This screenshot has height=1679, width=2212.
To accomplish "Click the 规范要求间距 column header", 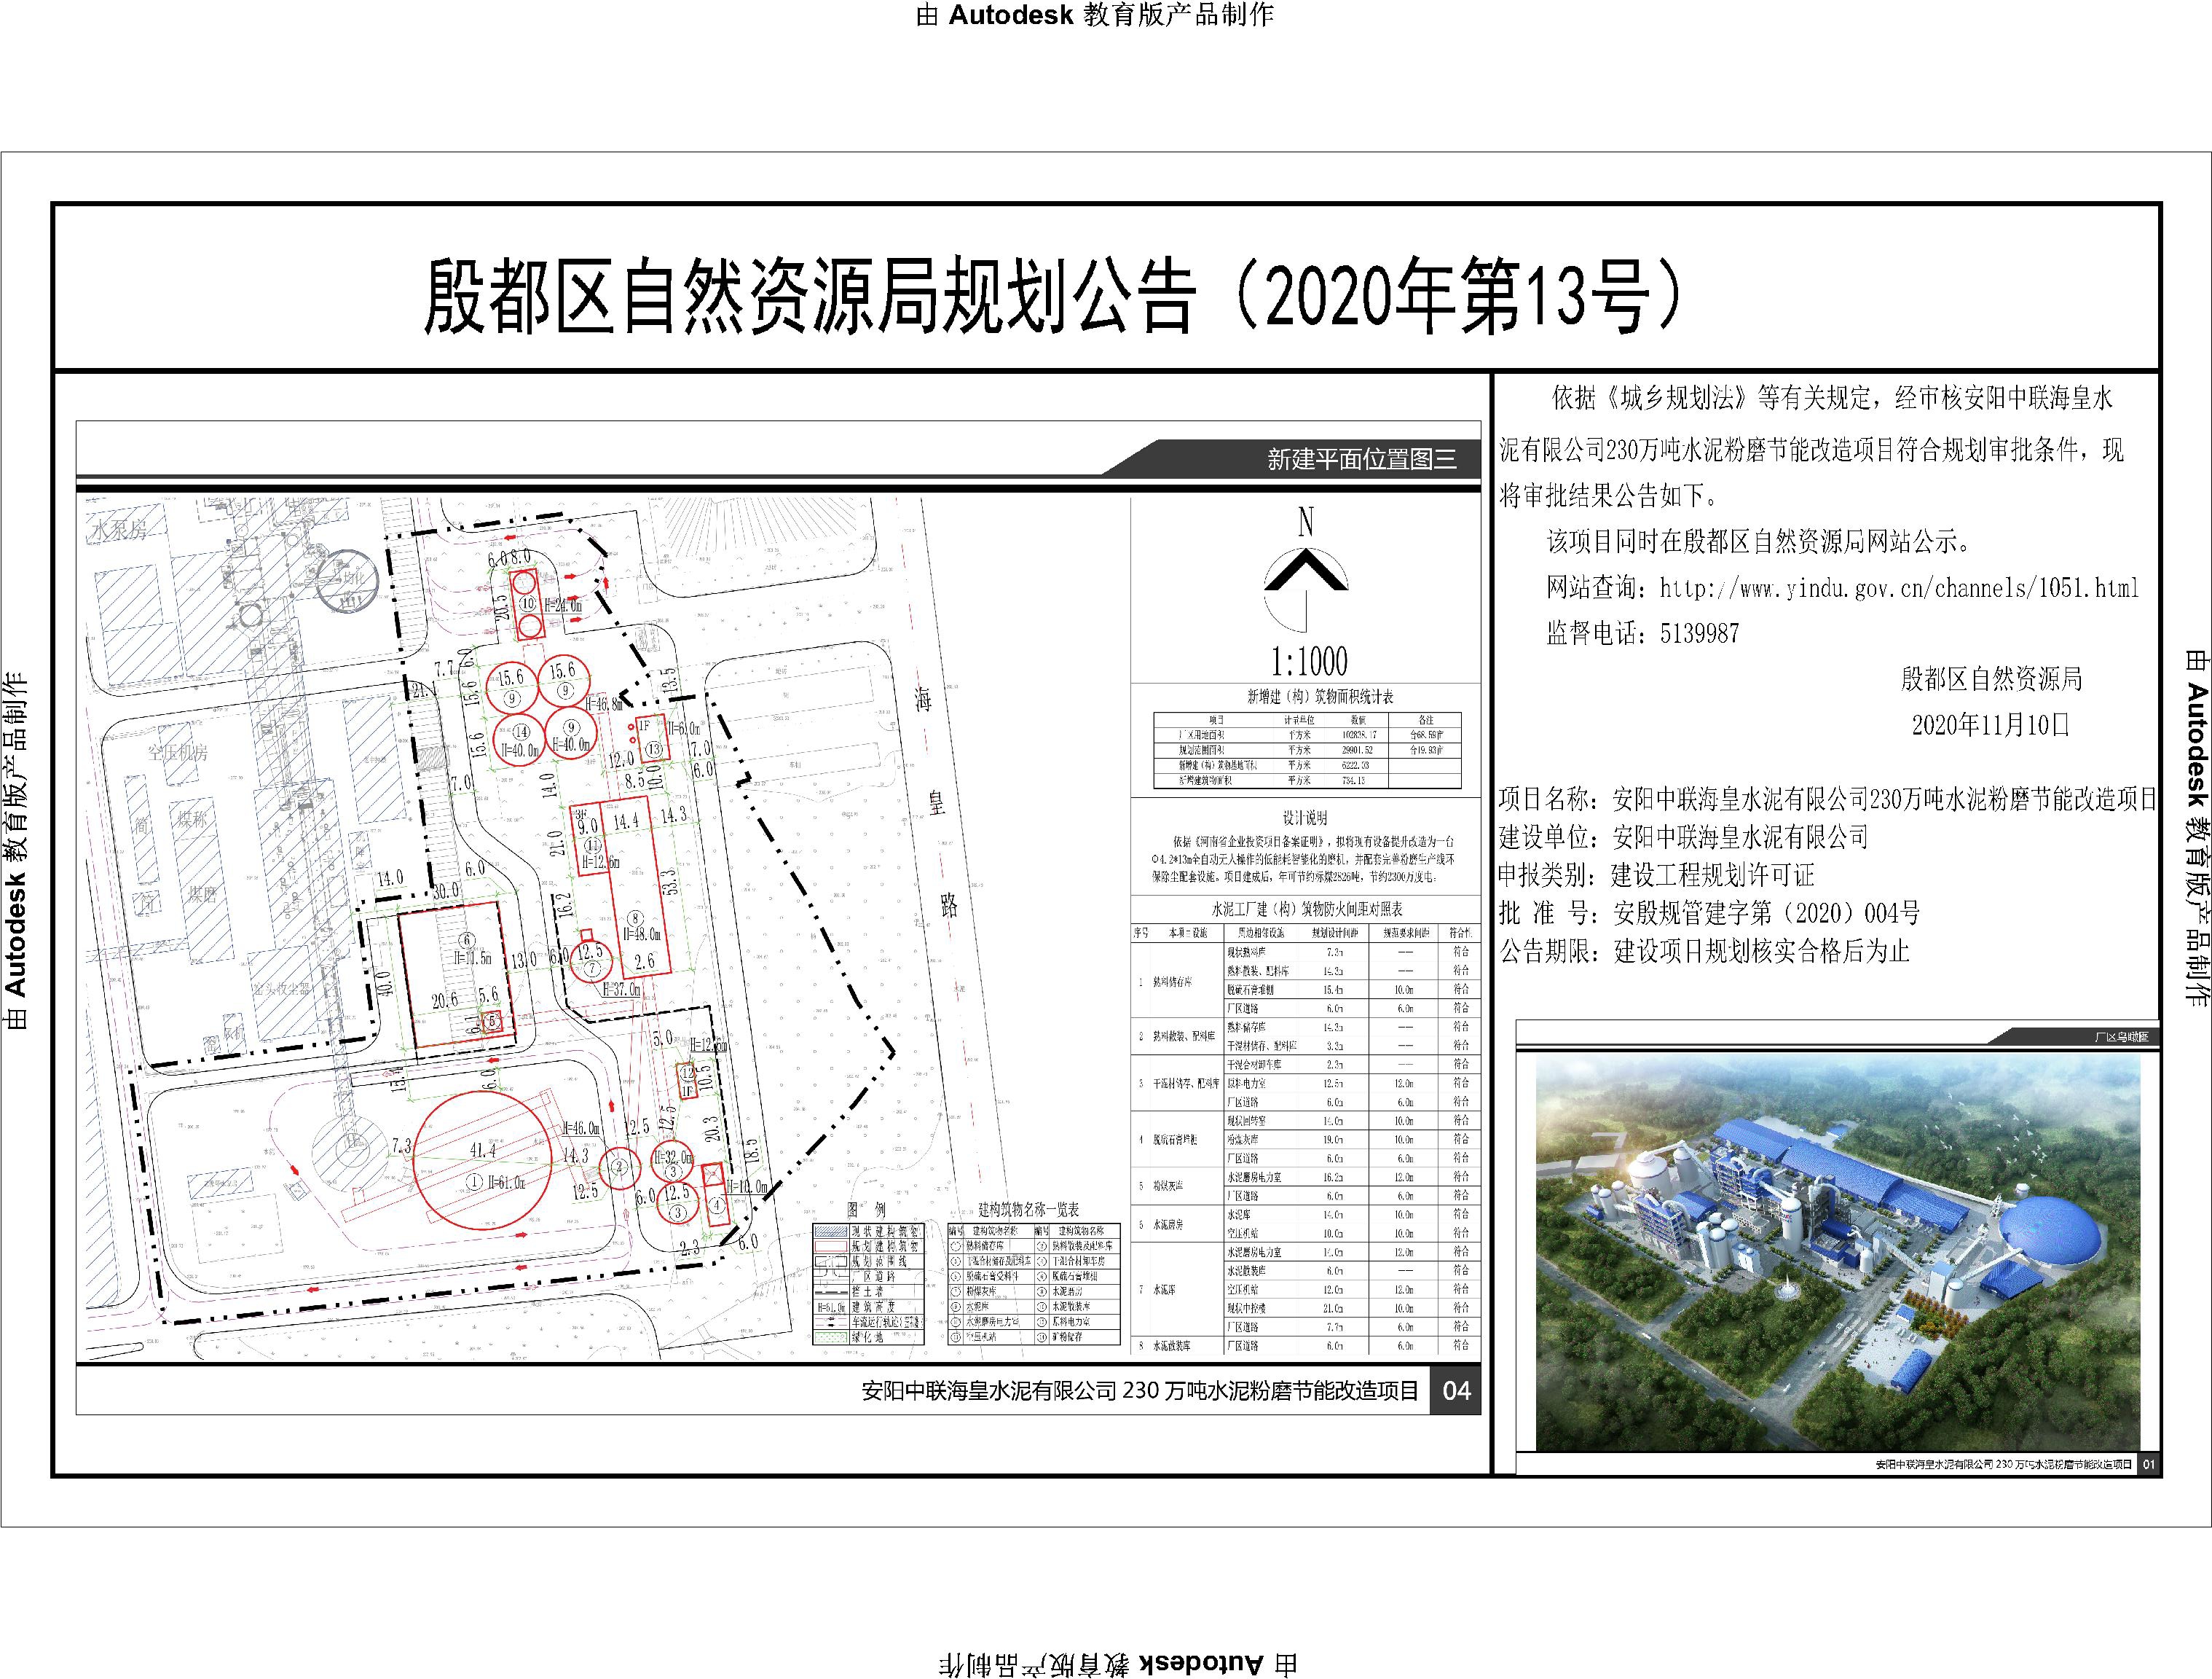I will tap(1407, 934).
